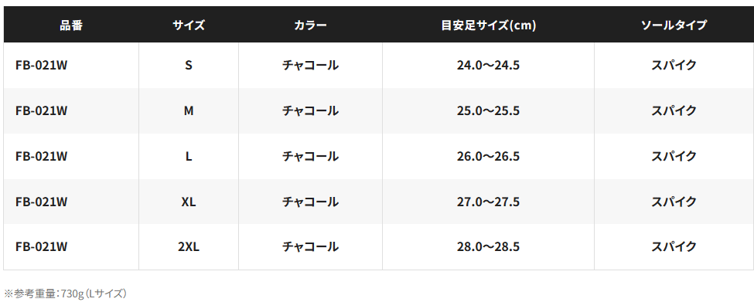
Task: Click the 品番 column header
Action: pyautogui.click(x=71, y=25)
